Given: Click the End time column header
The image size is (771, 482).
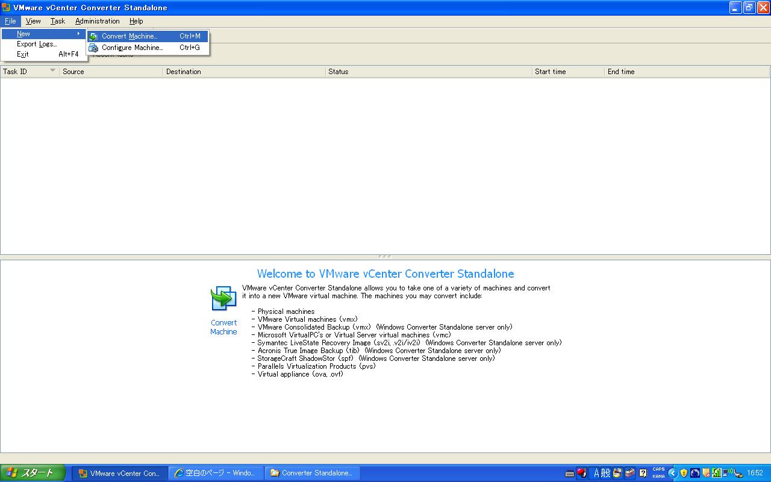Looking at the screenshot, I should (x=687, y=72).
